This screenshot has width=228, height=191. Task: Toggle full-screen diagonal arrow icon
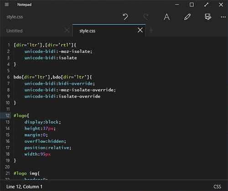206,5
